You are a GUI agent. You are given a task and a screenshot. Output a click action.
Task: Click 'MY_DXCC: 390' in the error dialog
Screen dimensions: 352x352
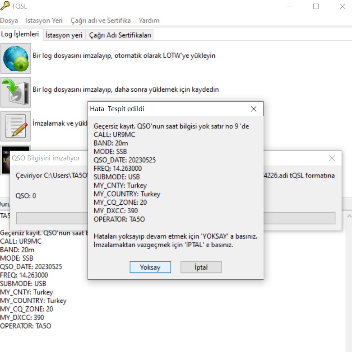(x=116, y=211)
